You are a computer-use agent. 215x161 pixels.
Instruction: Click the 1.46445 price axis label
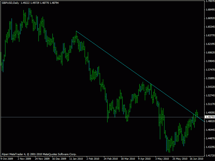(210, 130)
